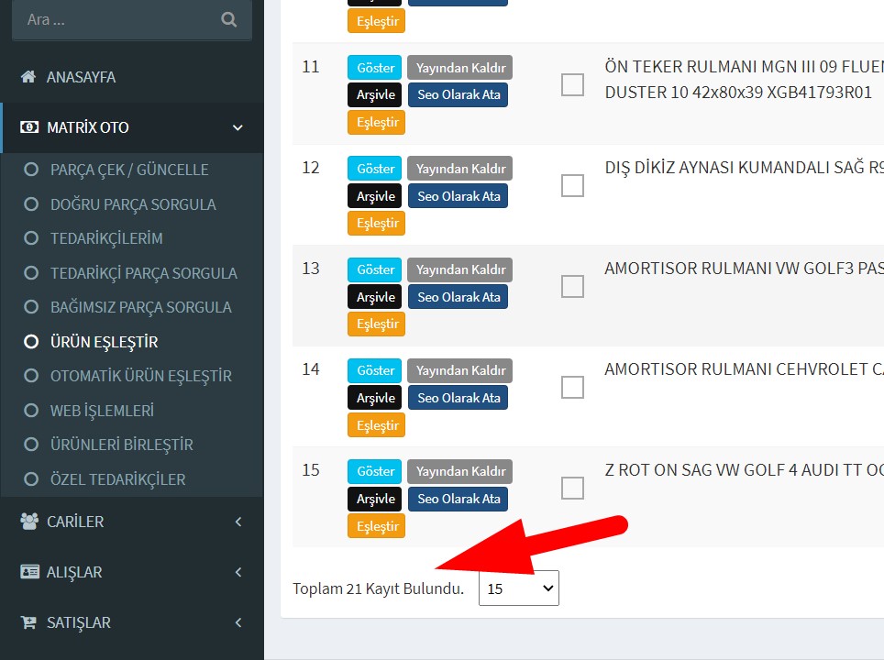
Task: Click the people icon beside CARİLER
Action: 28,522
